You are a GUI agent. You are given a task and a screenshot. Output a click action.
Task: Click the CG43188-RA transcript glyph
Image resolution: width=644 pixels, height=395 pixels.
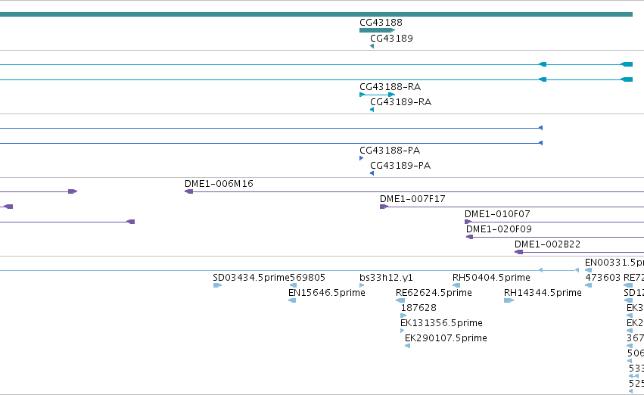click(377, 95)
